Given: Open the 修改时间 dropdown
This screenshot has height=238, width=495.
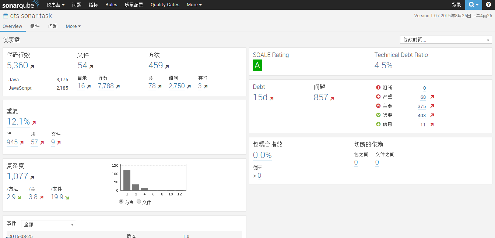Looking at the screenshot, I should [446, 40].
